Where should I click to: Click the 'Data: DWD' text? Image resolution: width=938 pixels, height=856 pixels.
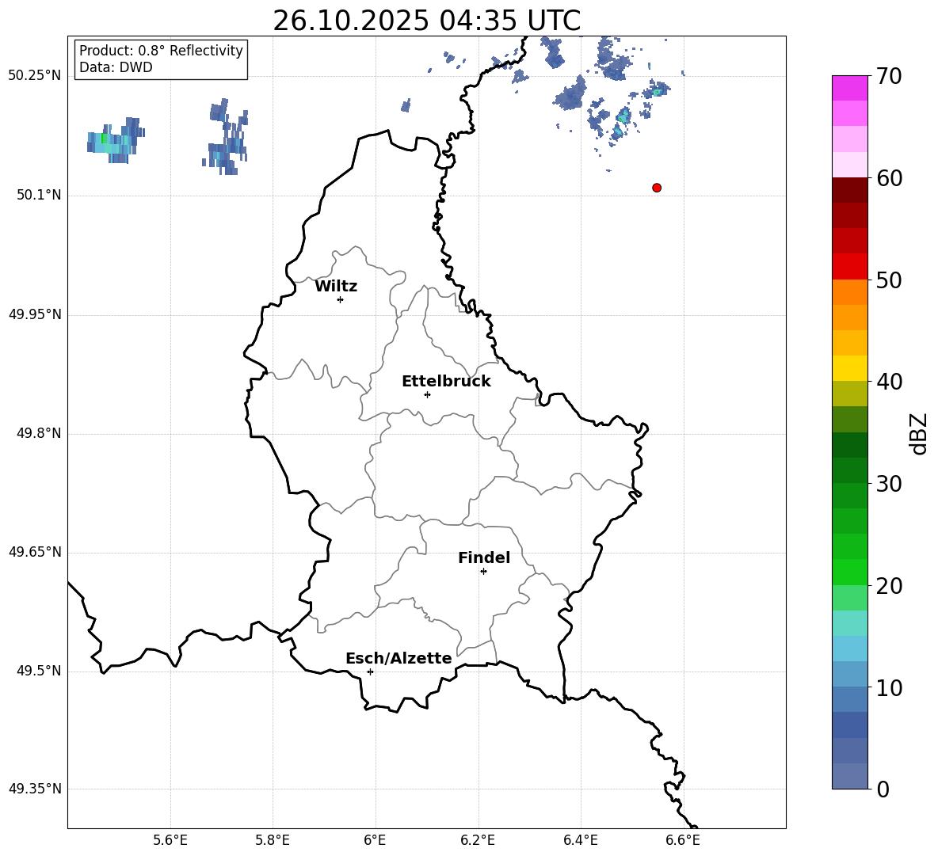coord(116,67)
